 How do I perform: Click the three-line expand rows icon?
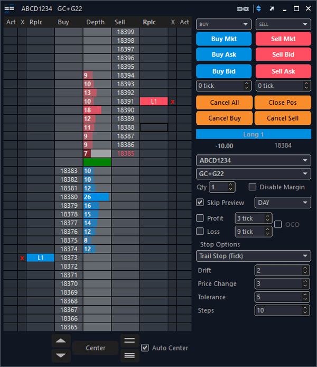click(x=129, y=355)
